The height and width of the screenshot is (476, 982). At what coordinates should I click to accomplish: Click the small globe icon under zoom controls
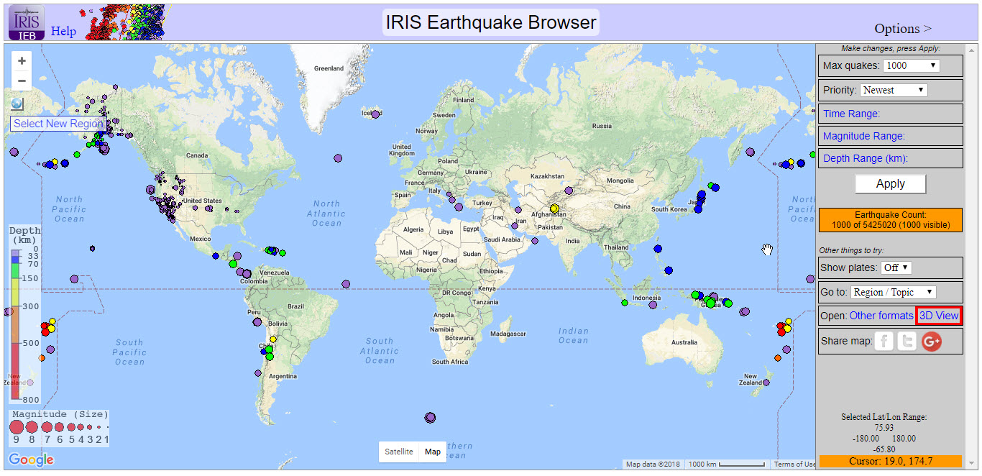pyautogui.click(x=17, y=104)
